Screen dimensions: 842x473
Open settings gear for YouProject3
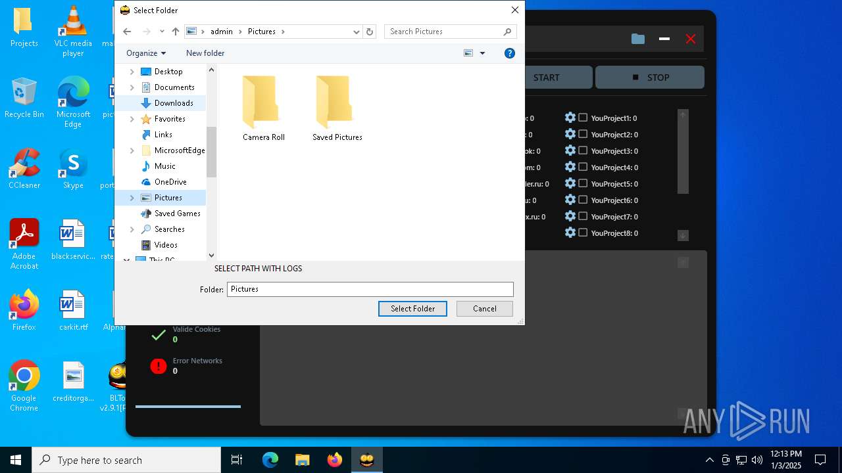570,150
